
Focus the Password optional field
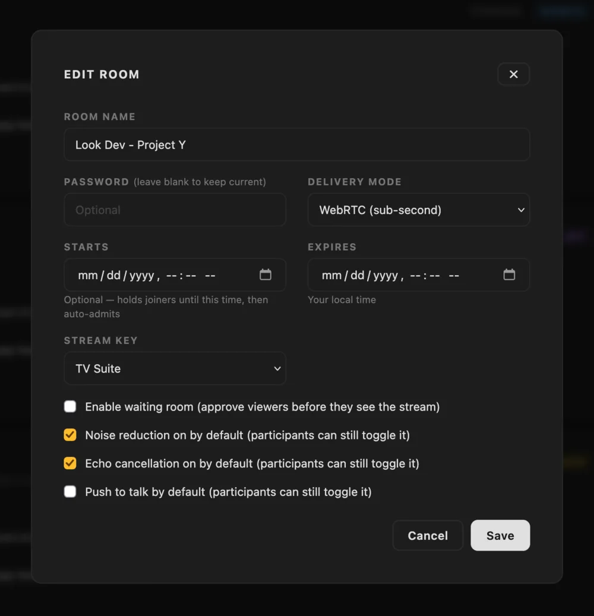175,210
